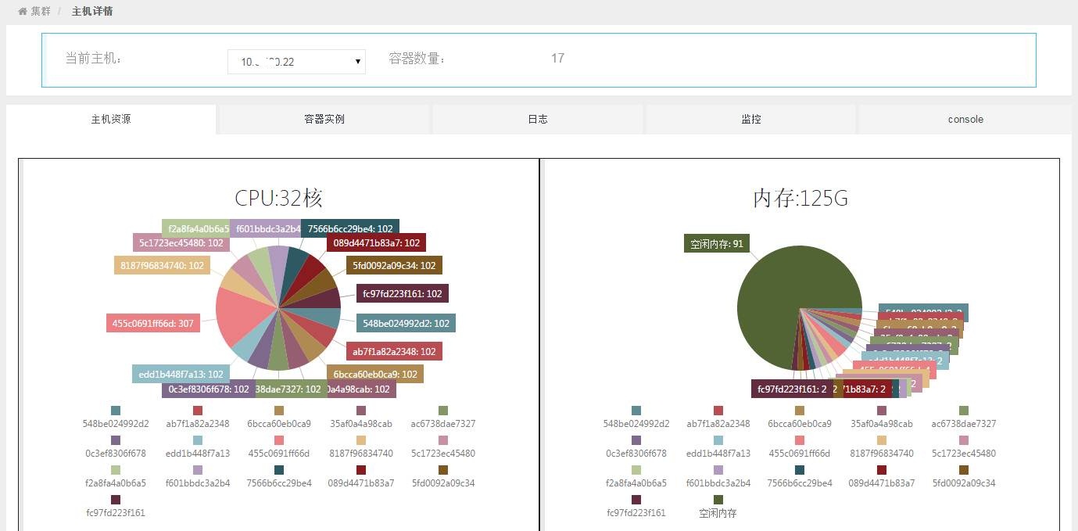Image resolution: width=1078 pixels, height=531 pixels.
Task: Toggle CPU legend swatch for f2a8fa4a0b6a5
Action: tap(116, 470)
